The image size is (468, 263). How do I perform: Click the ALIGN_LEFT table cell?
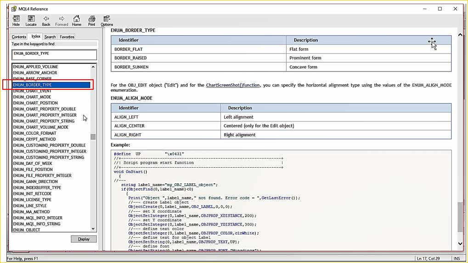[x=166, y=117]
